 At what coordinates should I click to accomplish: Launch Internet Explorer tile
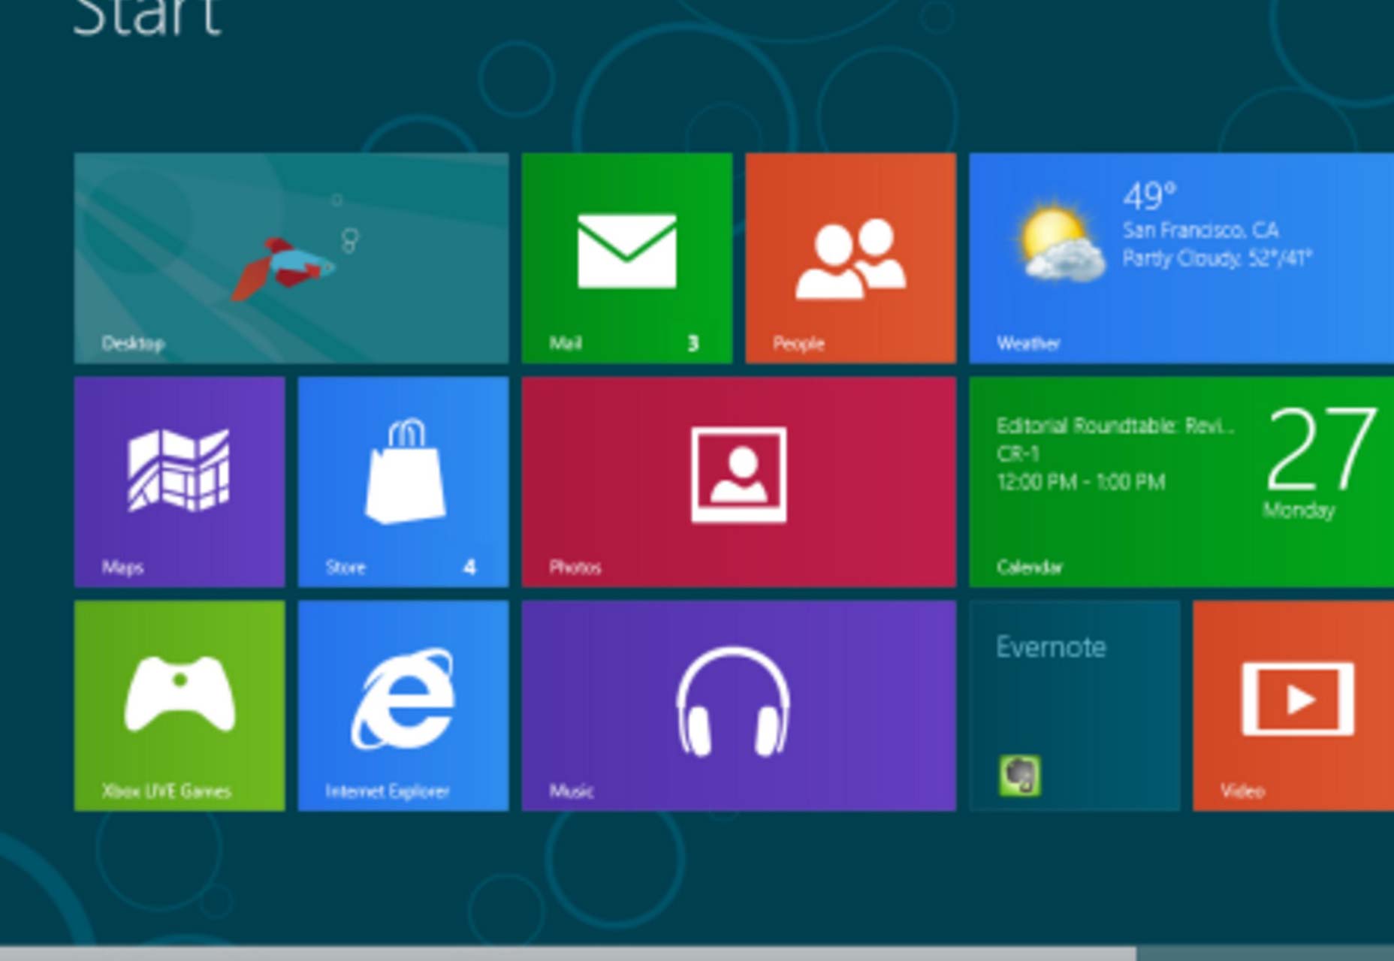click(x=403, y=705)
